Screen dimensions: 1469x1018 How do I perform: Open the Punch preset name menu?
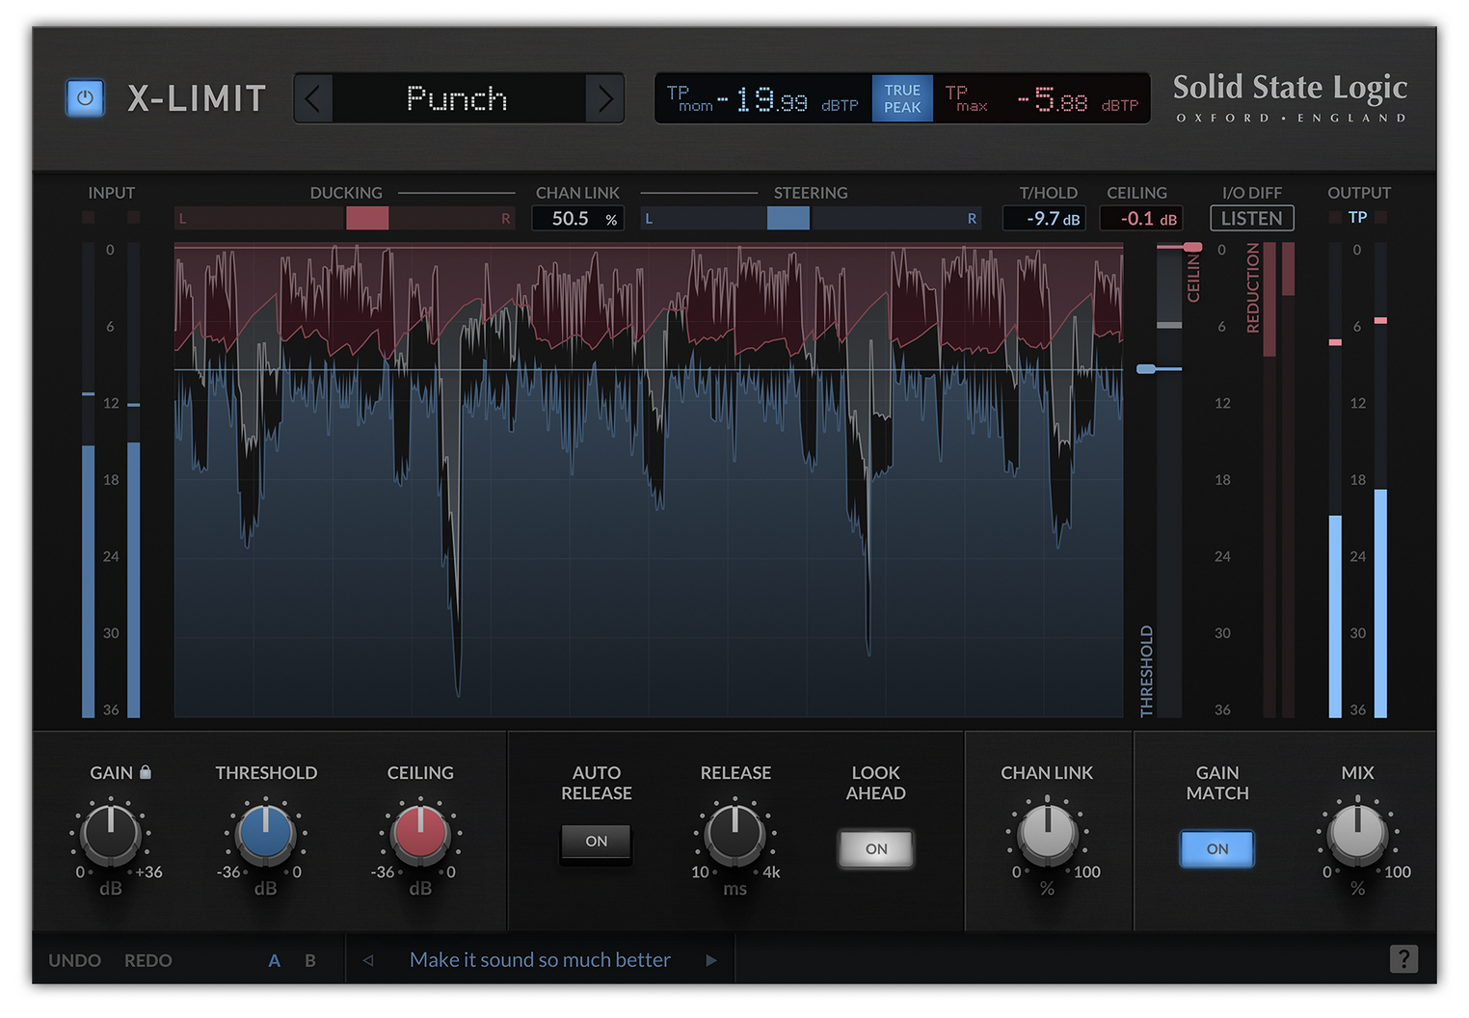click(458, 98)
